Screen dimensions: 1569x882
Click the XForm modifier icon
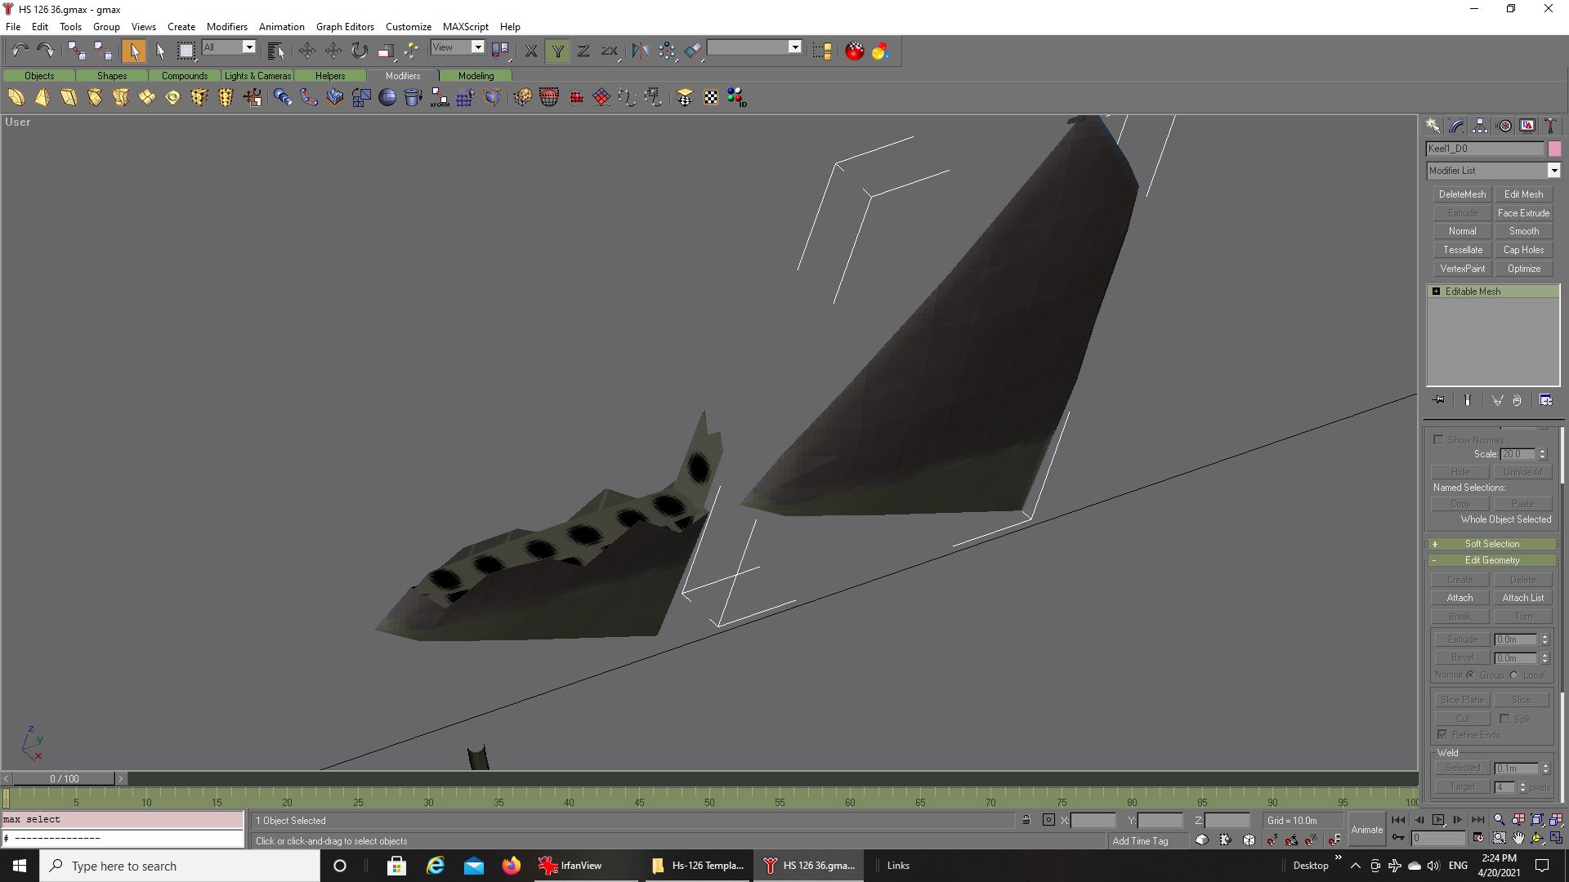tap(440, 98)
